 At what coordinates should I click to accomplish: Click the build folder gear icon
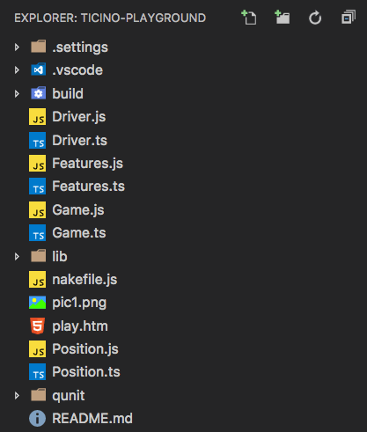point(38,93)
